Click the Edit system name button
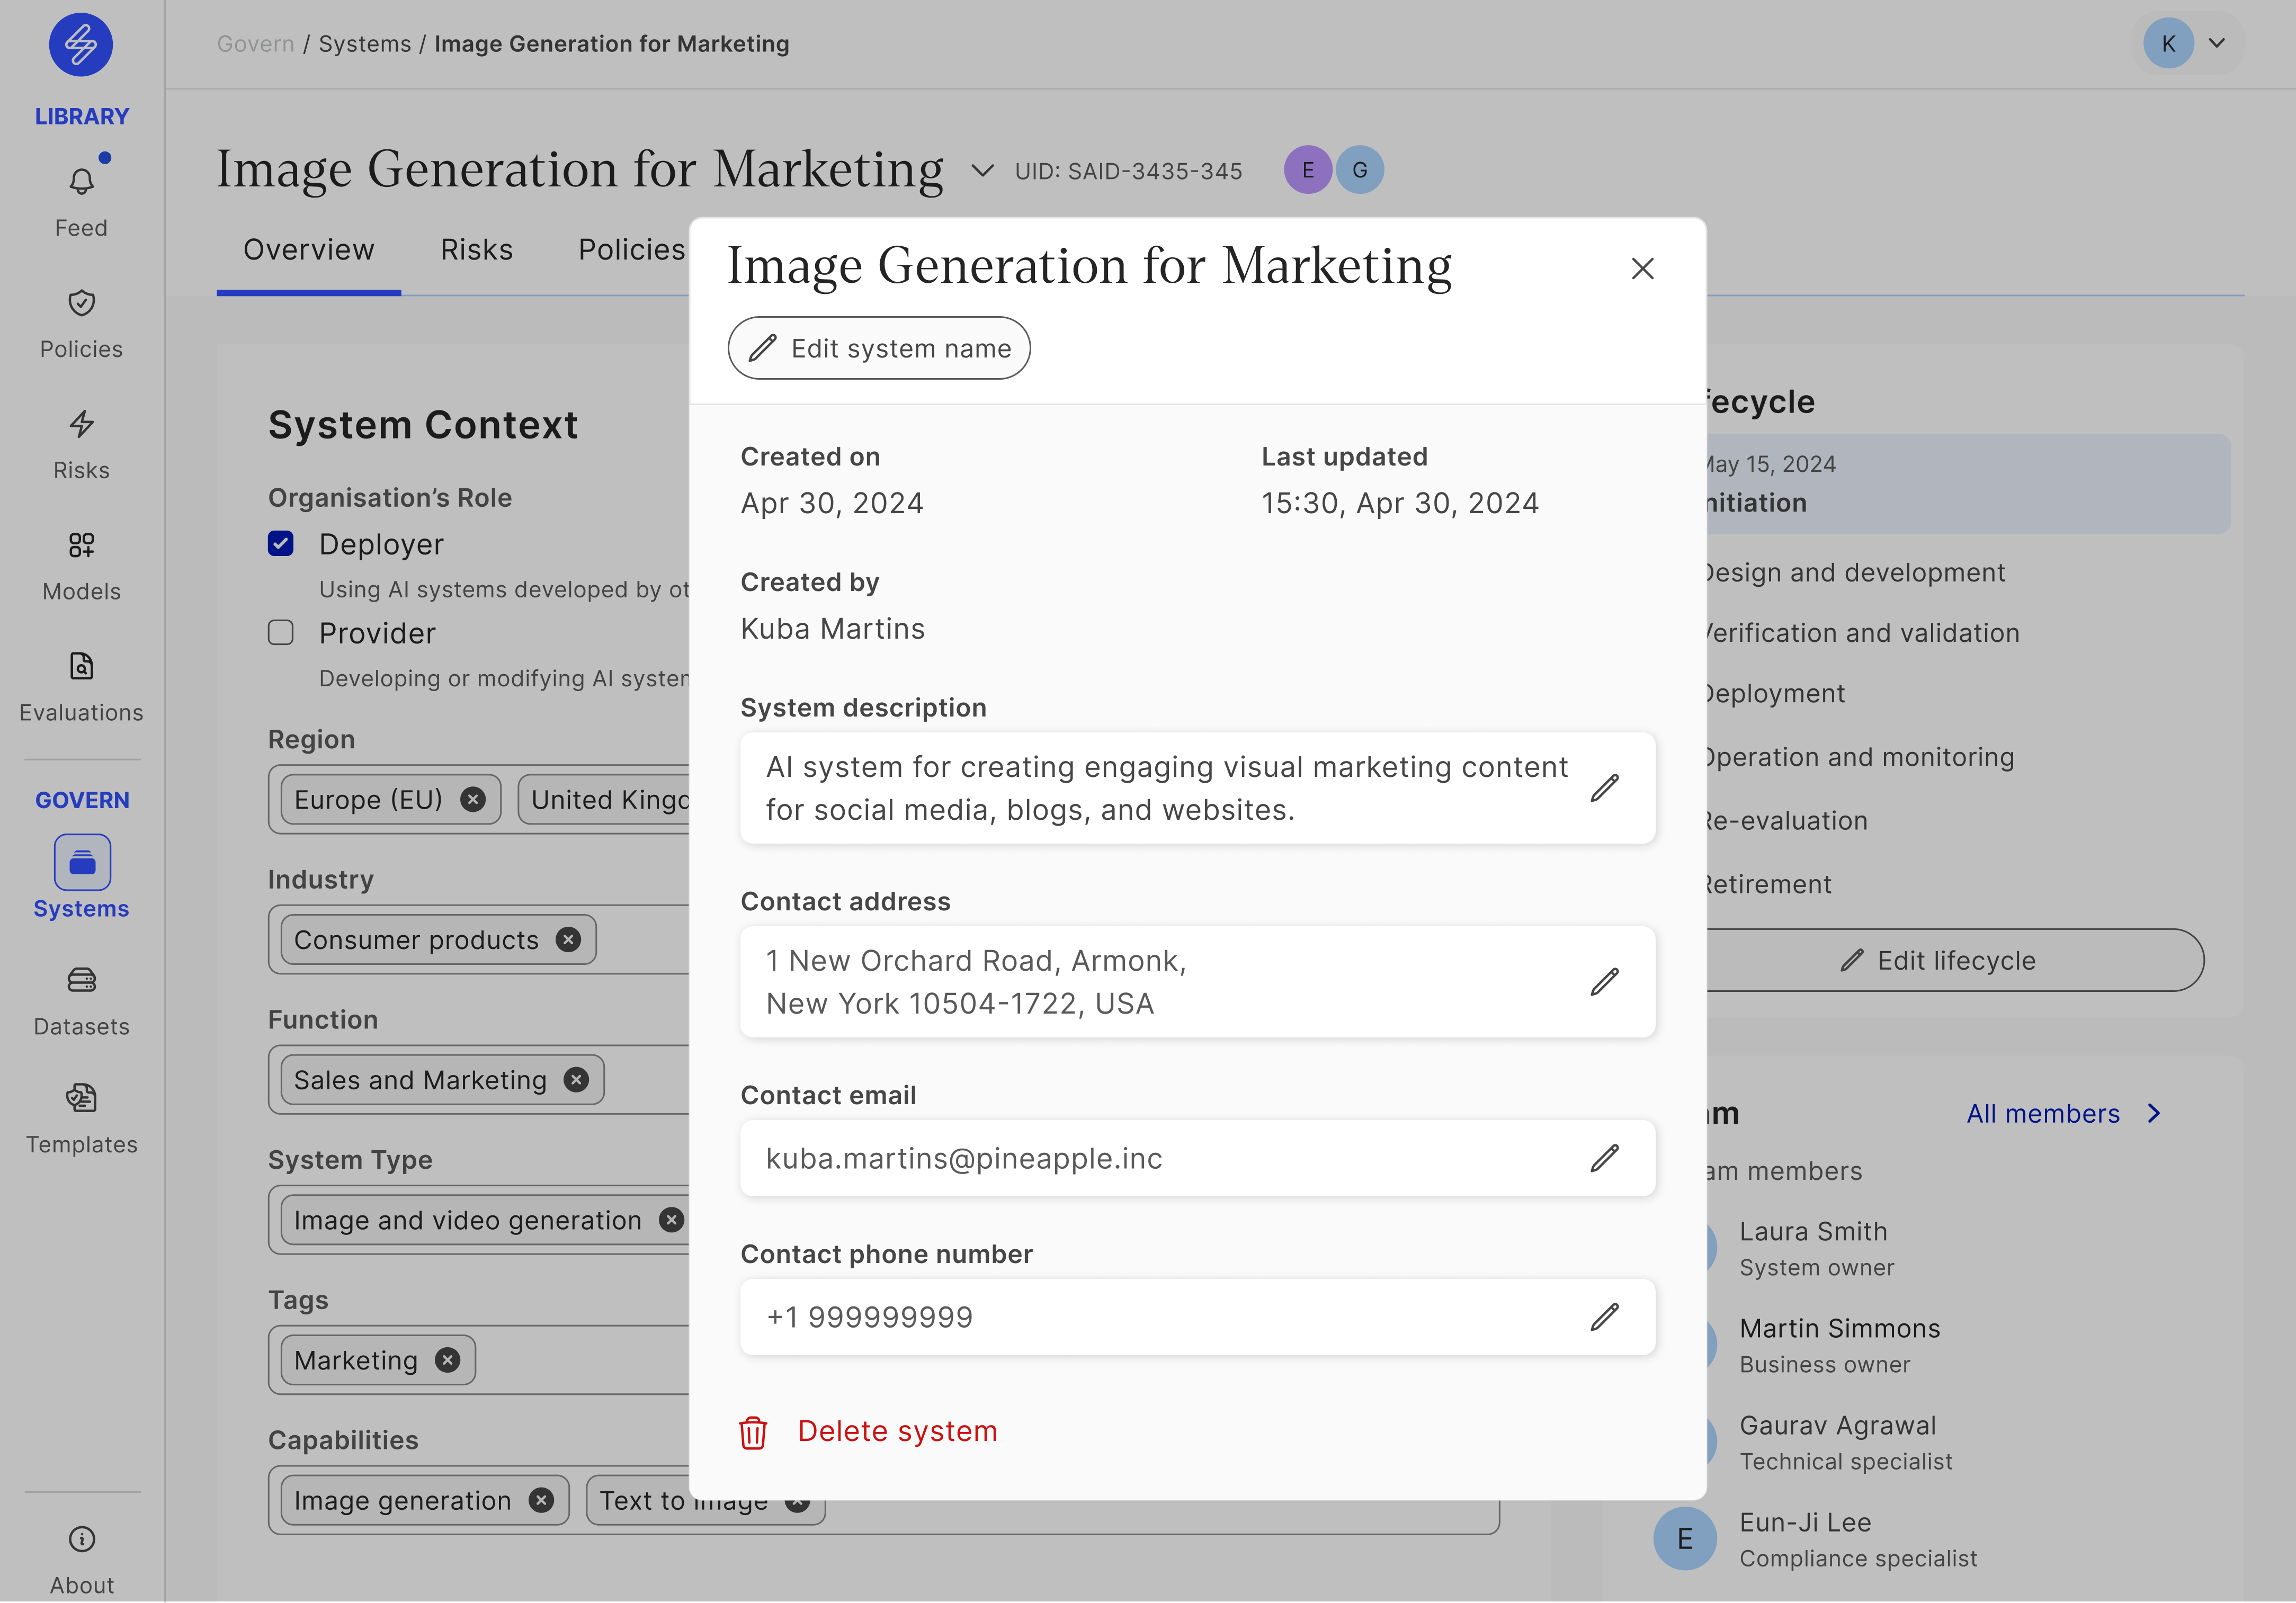The width and height of the screenshot is (2296, 1603). coord(879,348)
